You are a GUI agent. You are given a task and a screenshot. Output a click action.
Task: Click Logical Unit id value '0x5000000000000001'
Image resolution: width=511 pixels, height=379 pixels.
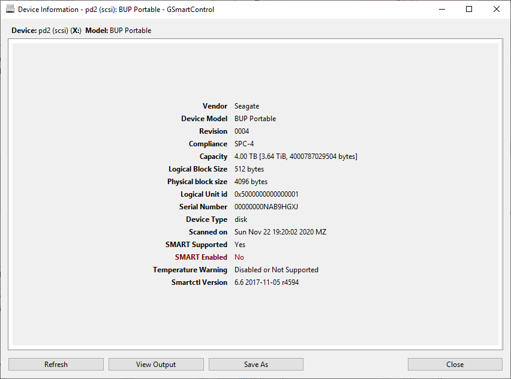[266, 194]
